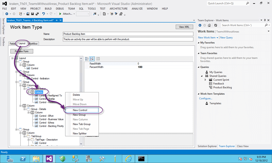Image resolution: width=272 pixels, height=163 pixels.
Task: Close the Backlog Item.wit document tab
Action: pos(61,20)
